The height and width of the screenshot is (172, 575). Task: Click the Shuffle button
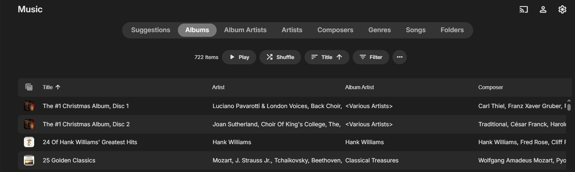[280, 57]
